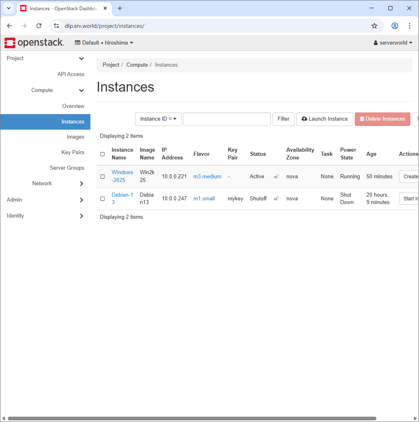
Task: Expand the Network section in sidebar
Action: point(42,183)
